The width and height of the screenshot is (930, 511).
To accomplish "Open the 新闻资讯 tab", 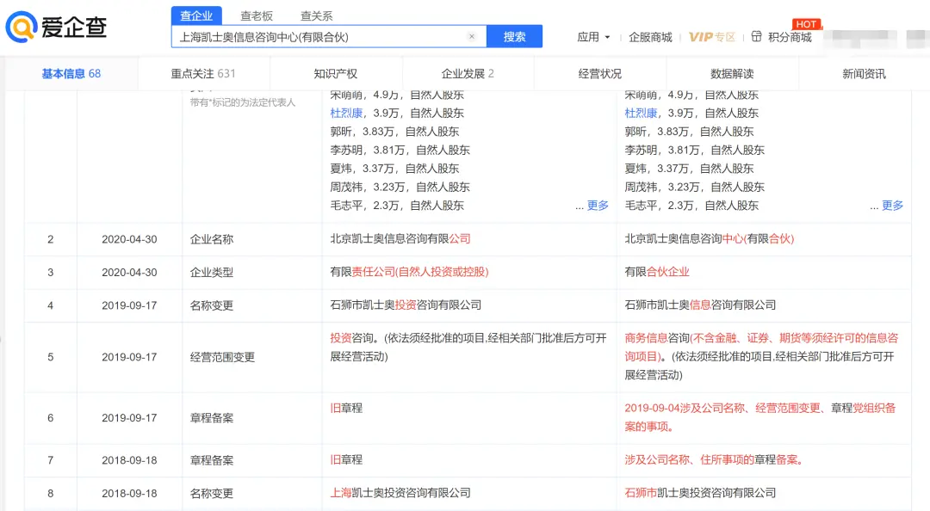I will [865, 73].
